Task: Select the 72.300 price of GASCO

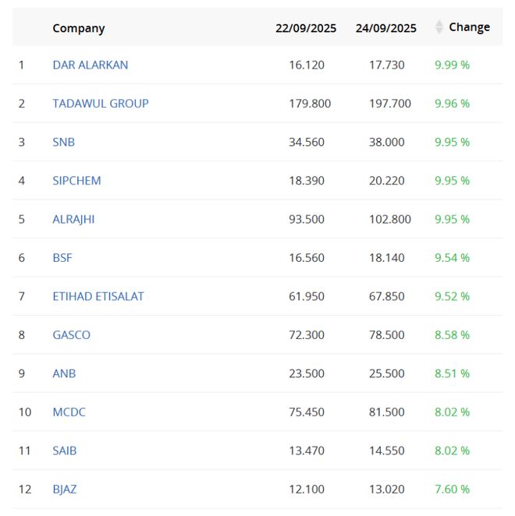Action: coord(307,334)
